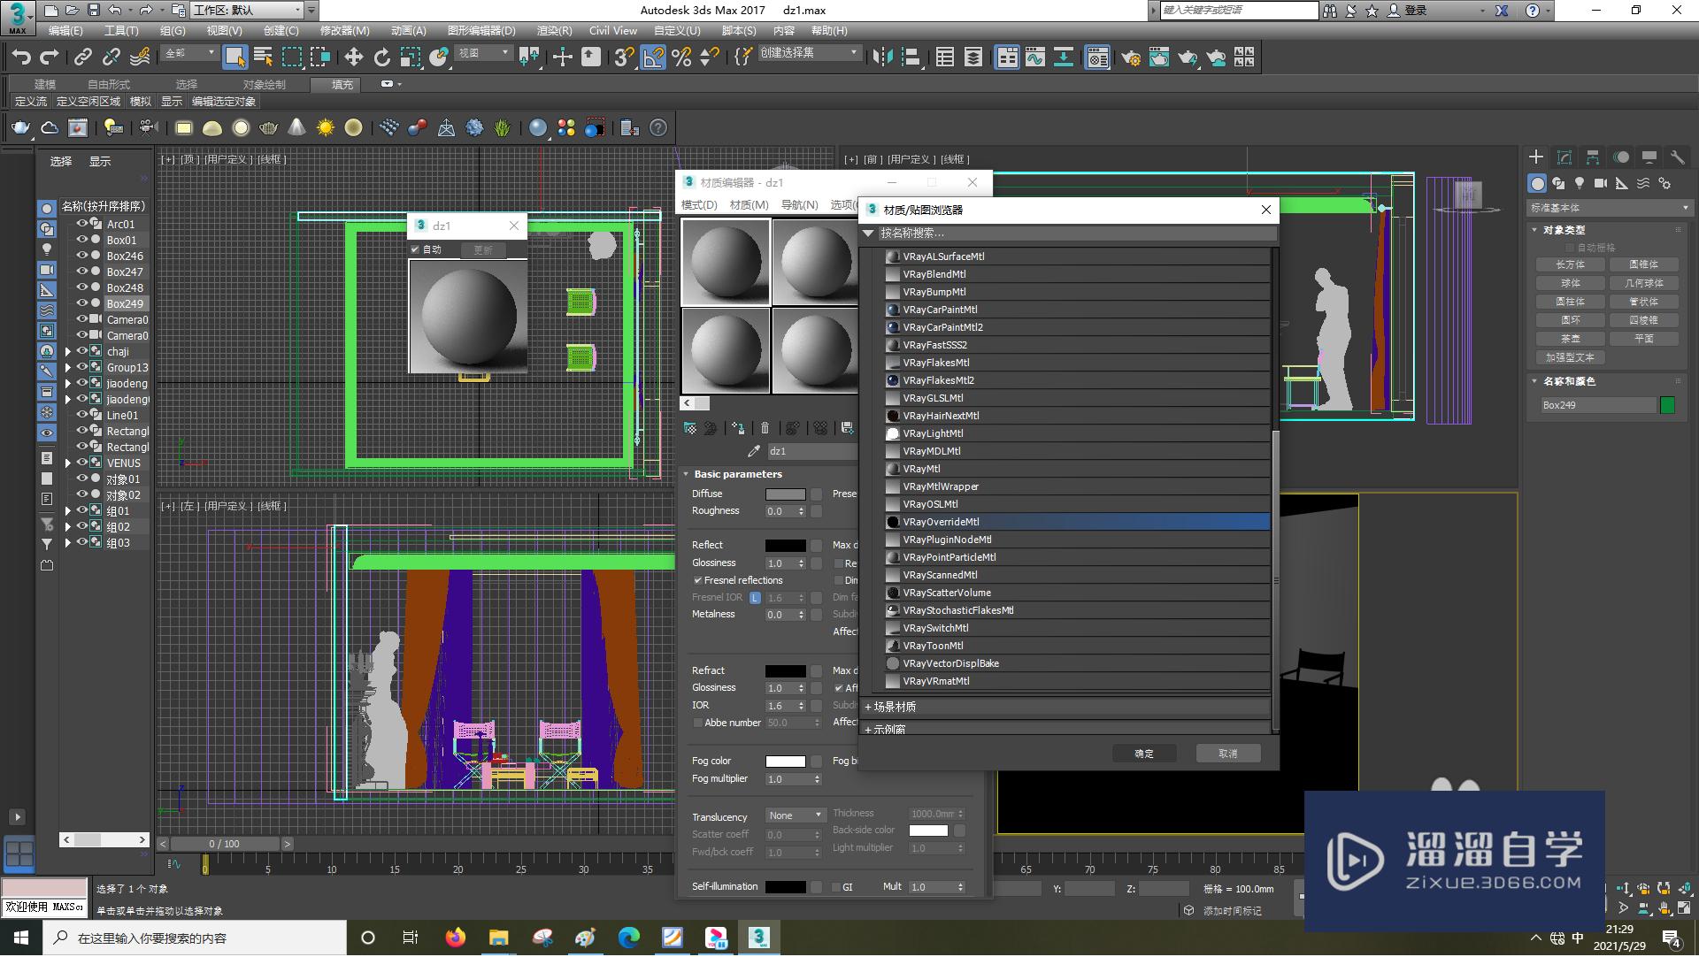This screenshot has height=957, width=1699.
Task: Click the help question mark icon
Action: (x=658, y=128)
